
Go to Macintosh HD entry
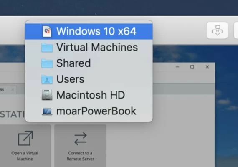coord(89,95)
